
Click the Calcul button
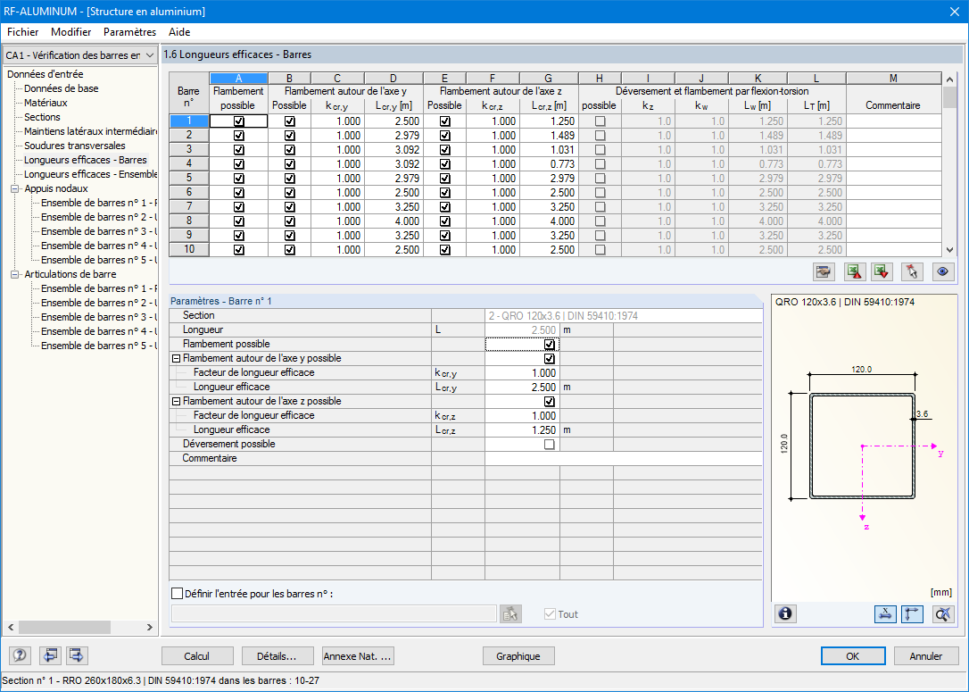tap(197, 656)
